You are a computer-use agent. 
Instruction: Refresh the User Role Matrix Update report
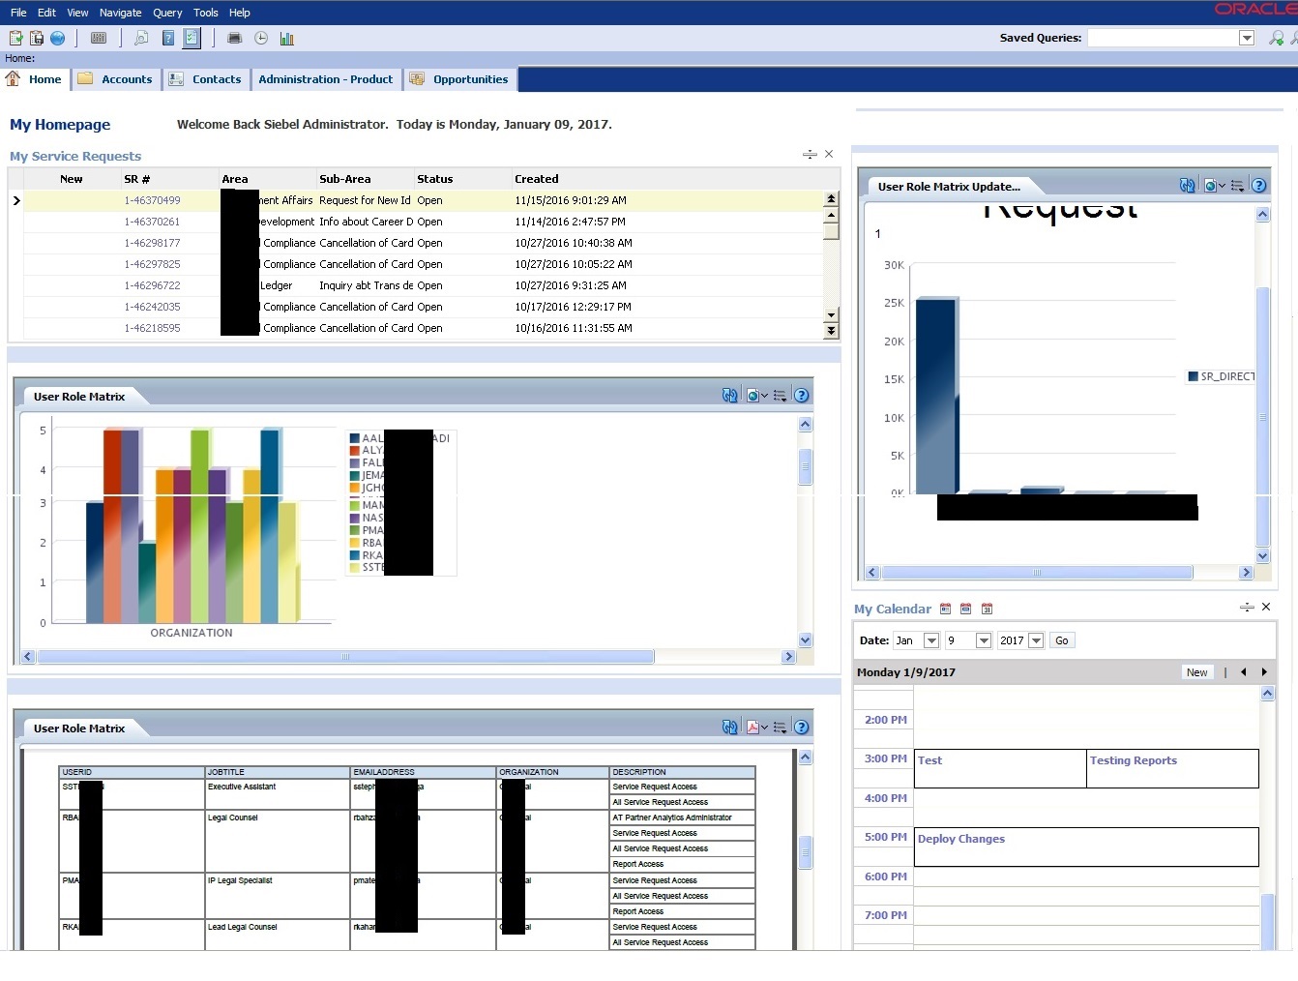click(1187, 186)
